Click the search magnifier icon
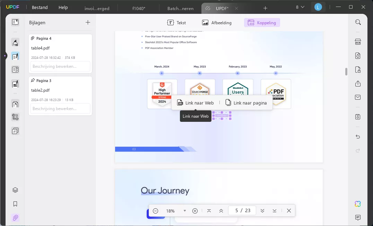Screen dimensions: 373x226 click(x=358, y=22)
